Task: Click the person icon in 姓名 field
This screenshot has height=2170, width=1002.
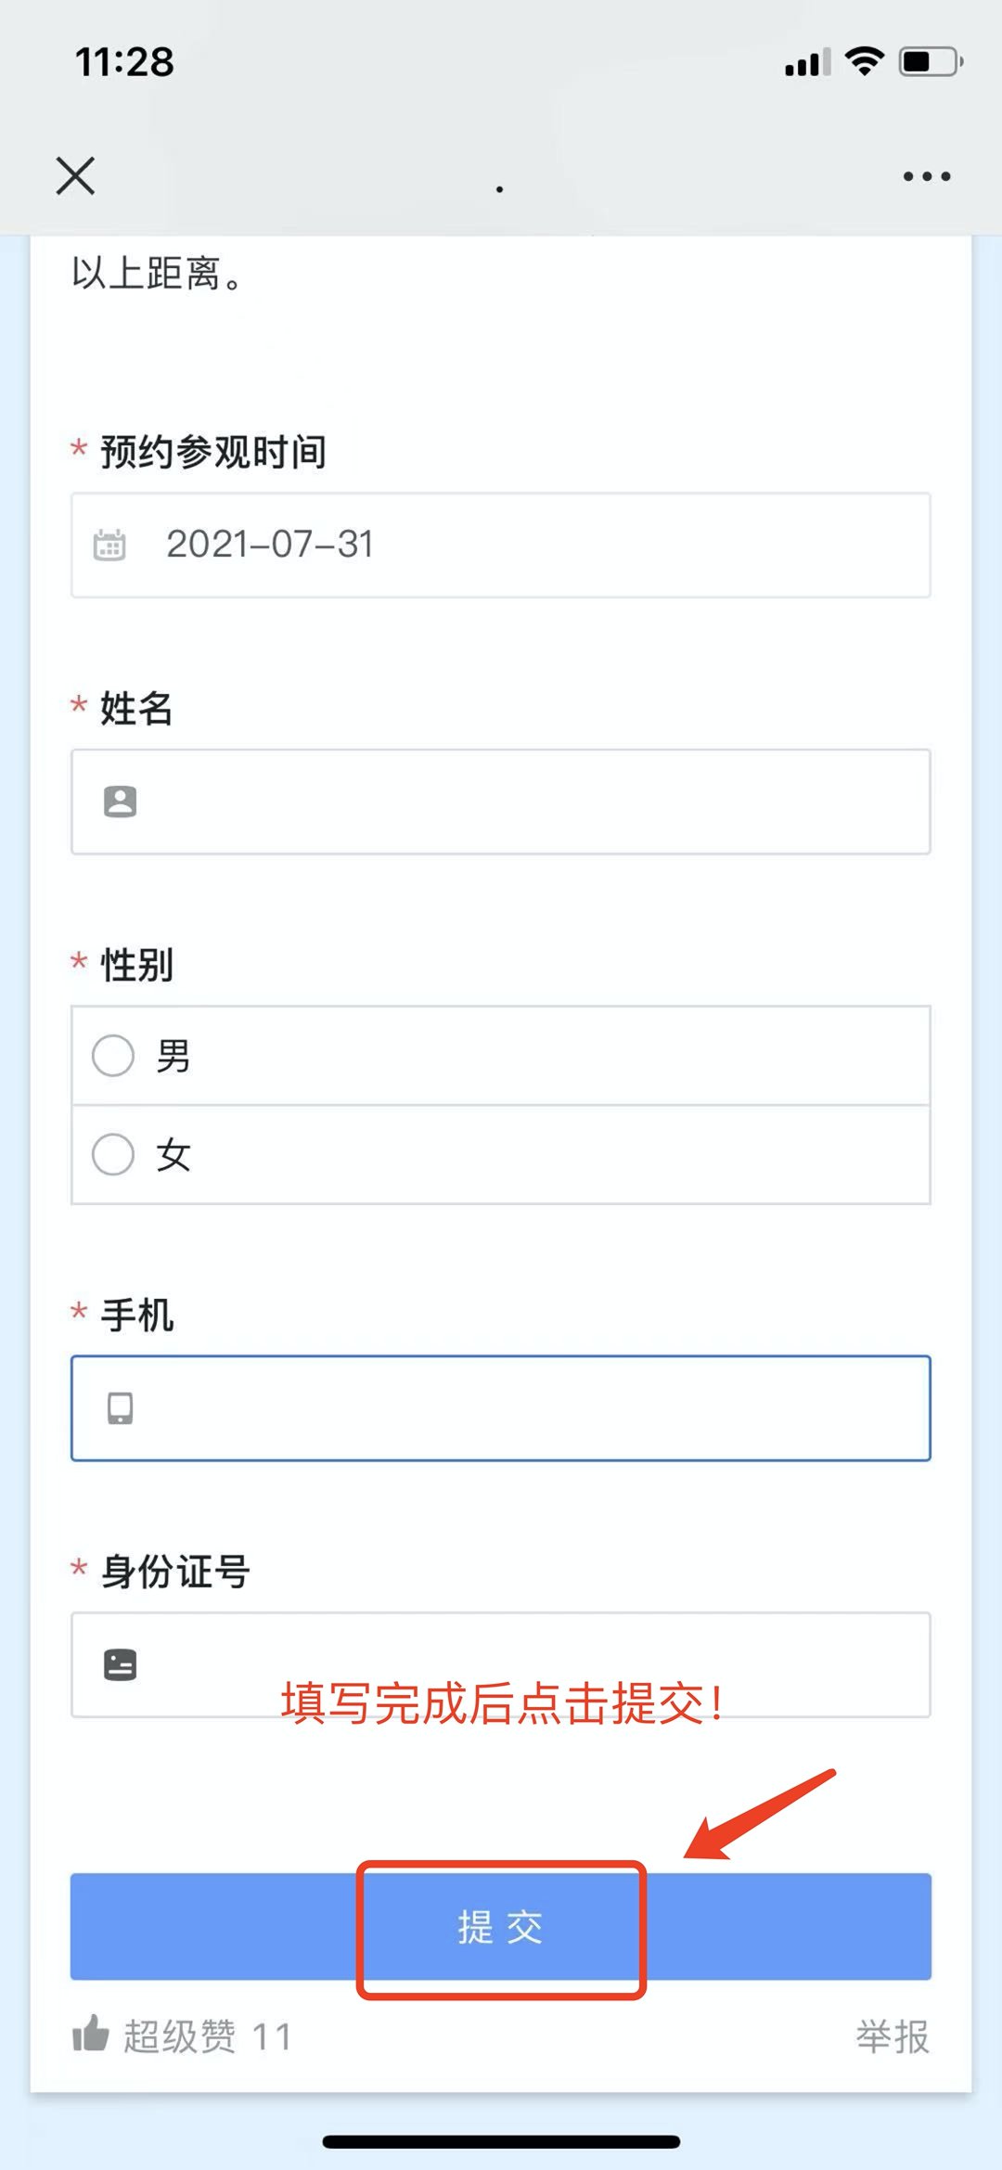Action: (x=120, y=802)
